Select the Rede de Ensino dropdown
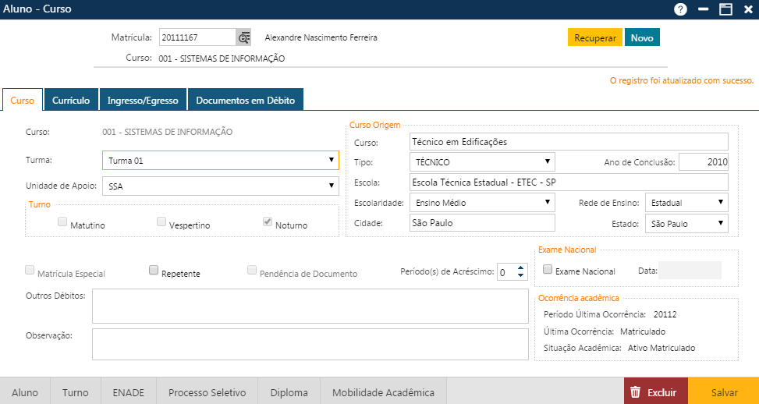 pyautogui.click(x=686, y=203)
